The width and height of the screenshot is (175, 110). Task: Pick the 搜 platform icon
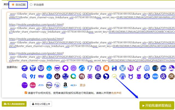coord(98,68)
